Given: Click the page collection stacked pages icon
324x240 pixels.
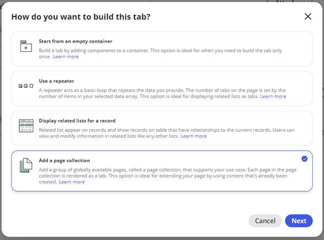Looking at the screenshot, I should point(26,166).
